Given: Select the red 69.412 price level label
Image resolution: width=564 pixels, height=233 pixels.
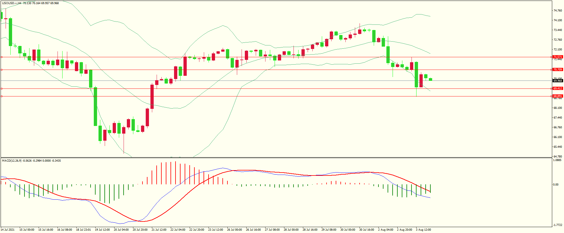Looking at the screenshot, I should pyautogui.click(x=558, y=88).
